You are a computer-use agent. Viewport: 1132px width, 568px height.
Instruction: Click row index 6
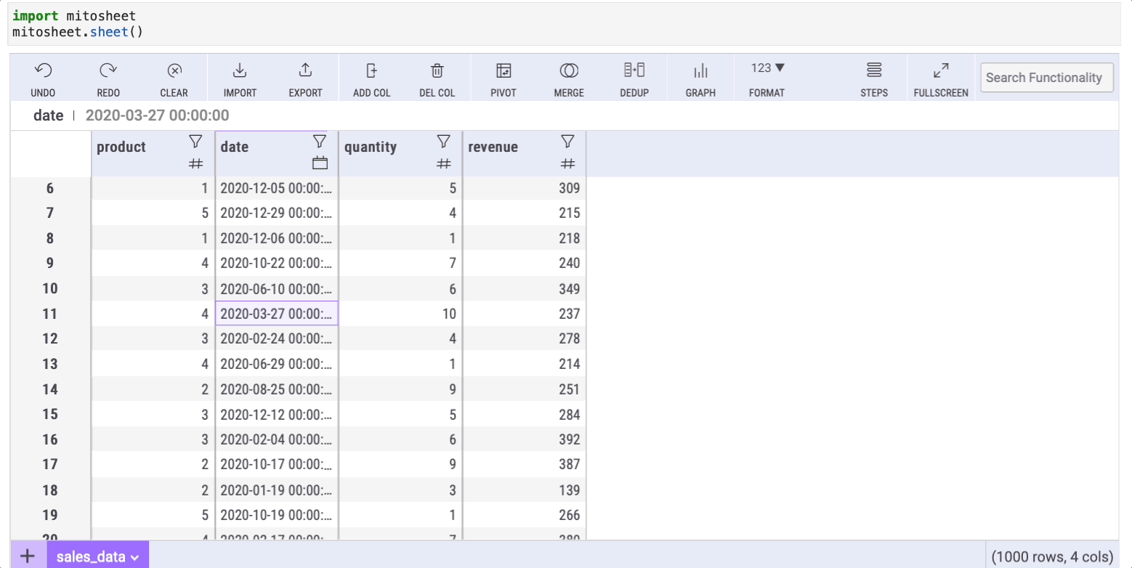pyautogui.click(x=50, y=188)
